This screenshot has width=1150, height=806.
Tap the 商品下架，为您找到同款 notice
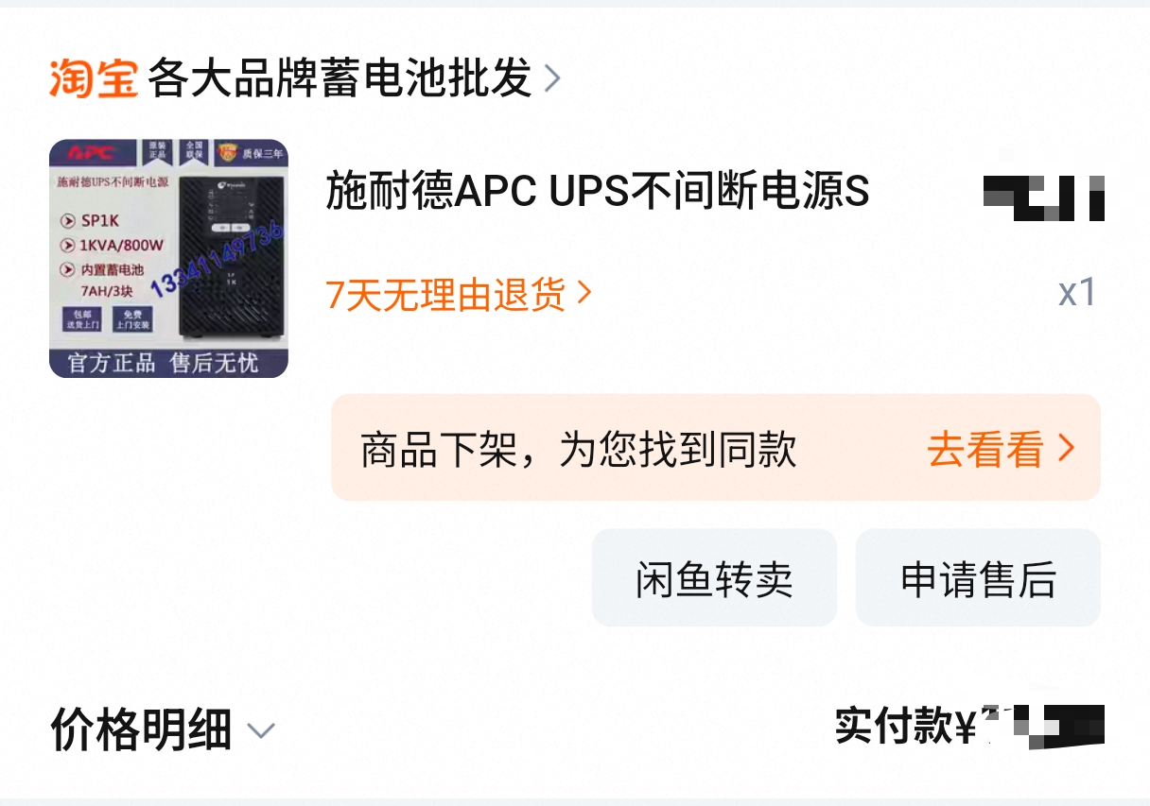click(x=579, y=450)
